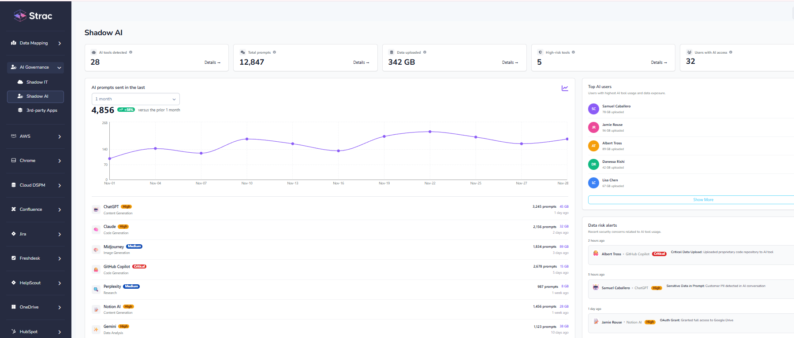This screenshot has width=794, height=338.
Task: Click the Strac logo
Action: [x=33, y=16]
